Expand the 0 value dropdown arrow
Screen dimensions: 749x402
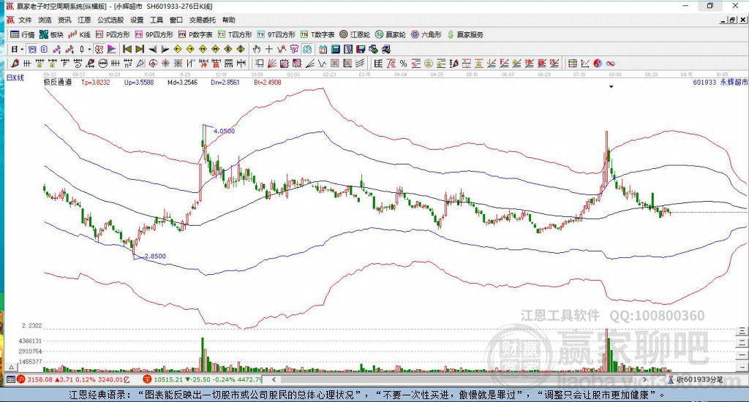pyautogui.click(x=89, y=49)
